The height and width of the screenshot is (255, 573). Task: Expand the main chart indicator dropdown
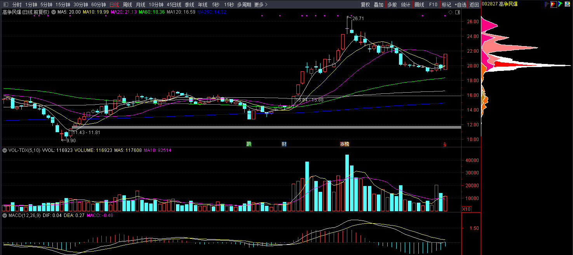pos(54,12)
